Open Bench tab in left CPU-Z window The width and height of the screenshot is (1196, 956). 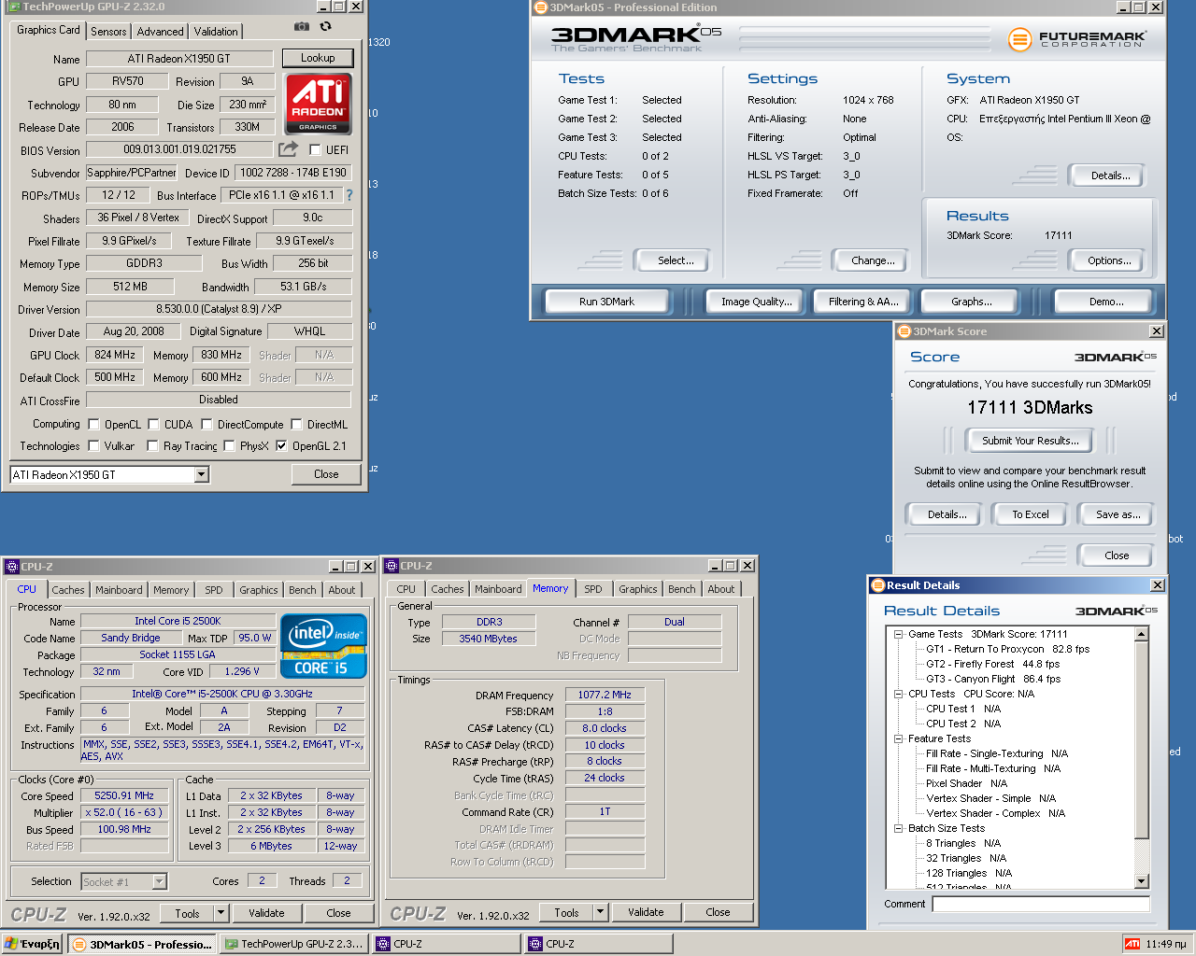point(302,590)
